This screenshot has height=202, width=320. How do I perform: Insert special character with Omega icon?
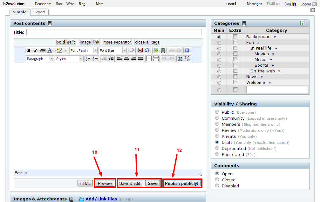coord(147,50)
